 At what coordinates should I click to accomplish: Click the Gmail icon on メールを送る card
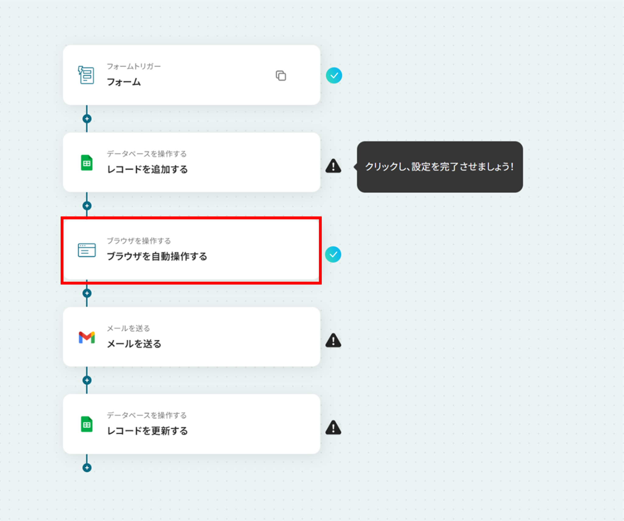87,337
